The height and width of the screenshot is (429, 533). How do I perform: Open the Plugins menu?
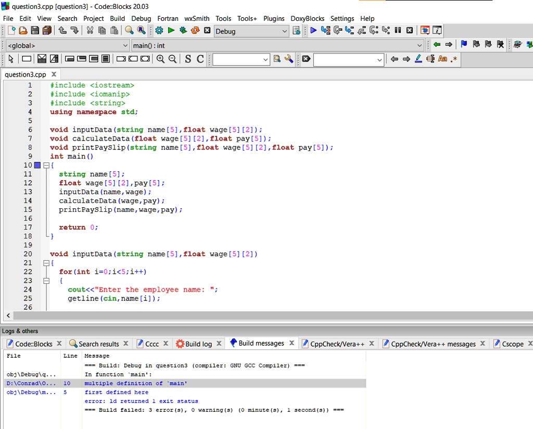click(x=274, y=18)
